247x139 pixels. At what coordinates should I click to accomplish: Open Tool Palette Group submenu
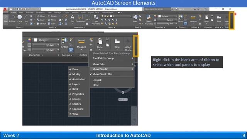click(x=112, y=58)
